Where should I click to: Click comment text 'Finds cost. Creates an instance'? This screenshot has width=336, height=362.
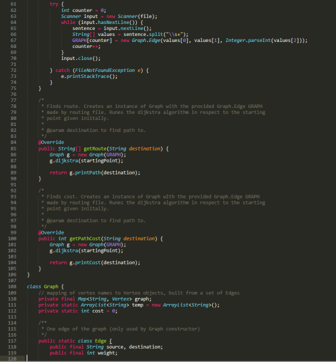[x=89, y=197]
